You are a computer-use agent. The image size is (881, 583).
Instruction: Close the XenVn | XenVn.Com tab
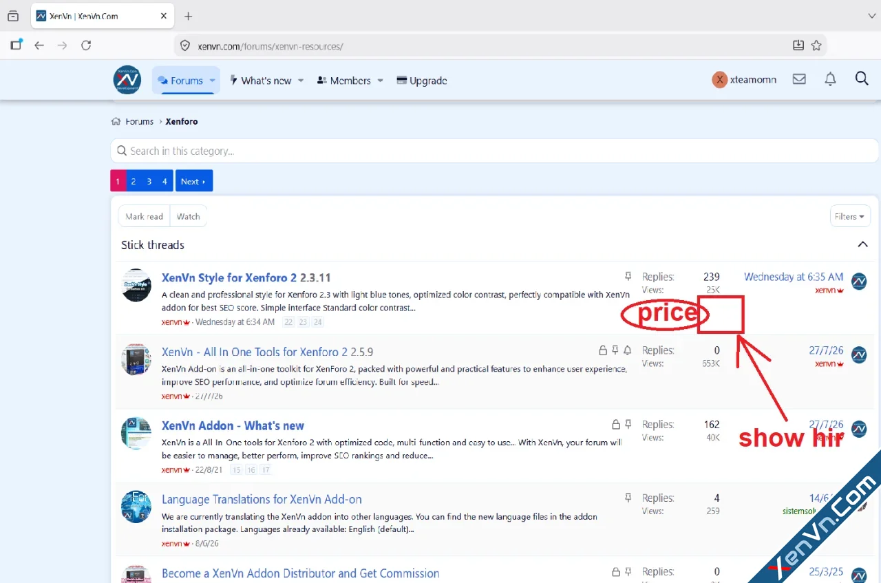point(163,16)
